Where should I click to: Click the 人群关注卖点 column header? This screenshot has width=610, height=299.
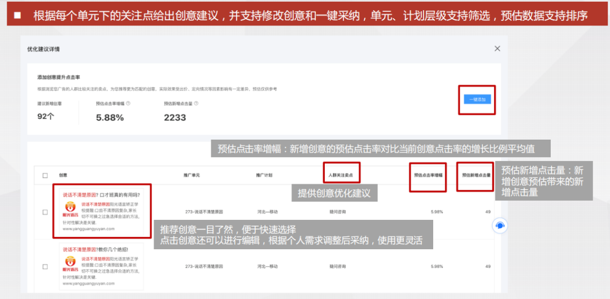pos(344,175)
